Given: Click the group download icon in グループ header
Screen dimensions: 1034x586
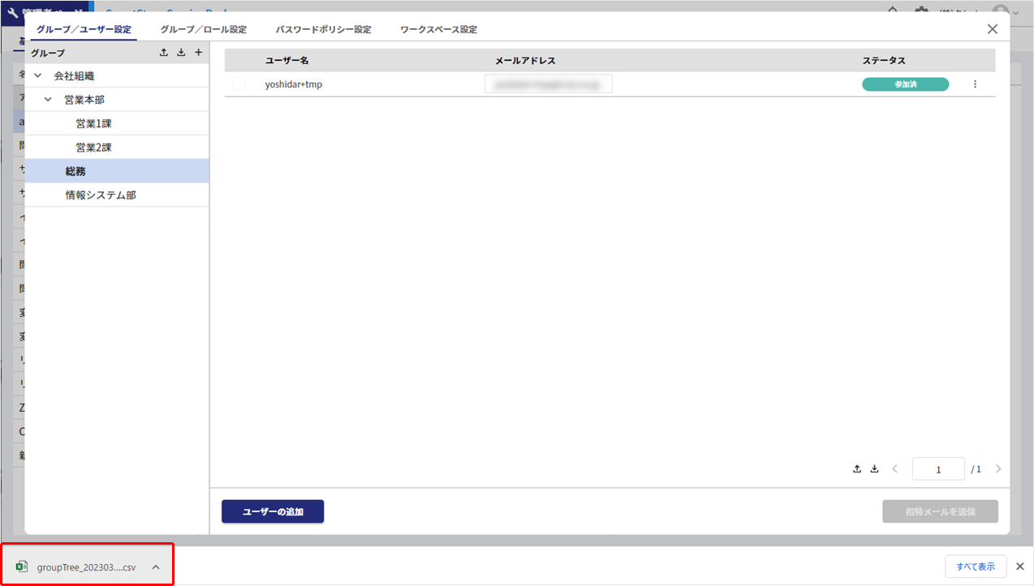Looking at the screenshot, I should tap(181, 53).
